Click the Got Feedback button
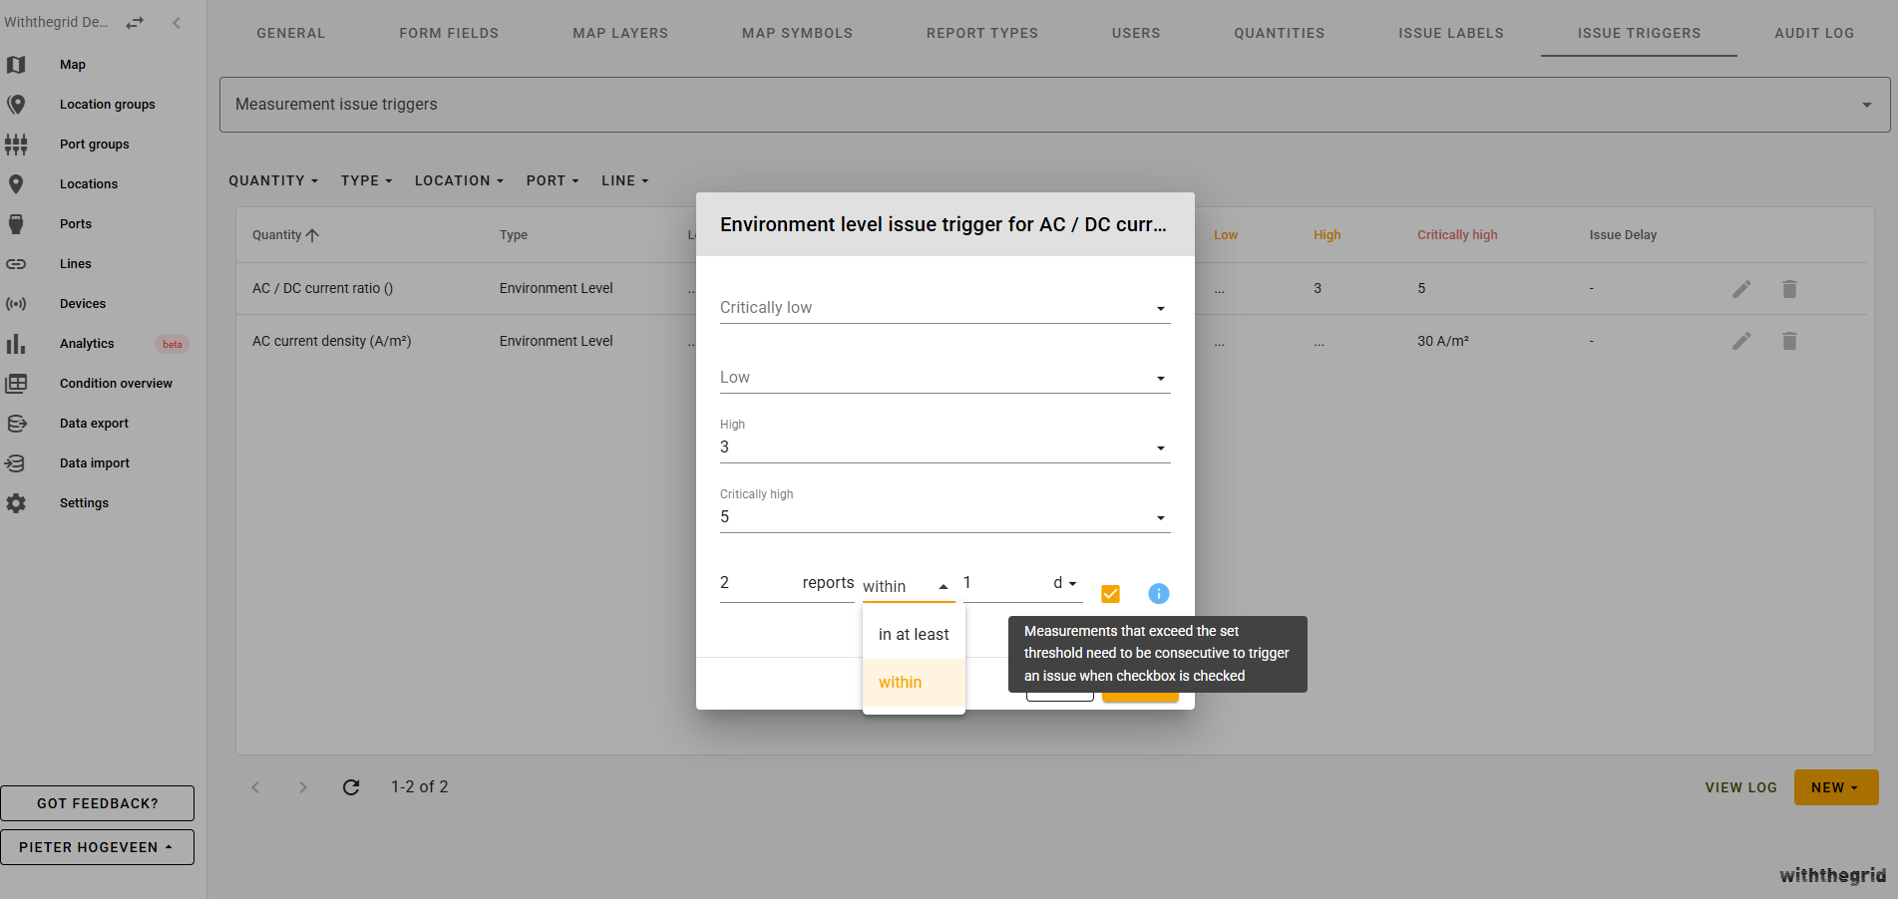Image resolution: width=1898 pixels, height=899 pixels. pos(98,803)
